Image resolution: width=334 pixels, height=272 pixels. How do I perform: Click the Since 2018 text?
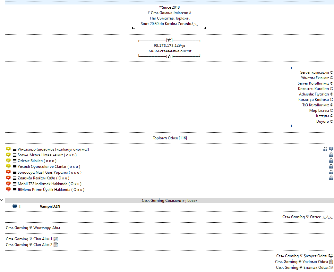(x=169, y=7)
